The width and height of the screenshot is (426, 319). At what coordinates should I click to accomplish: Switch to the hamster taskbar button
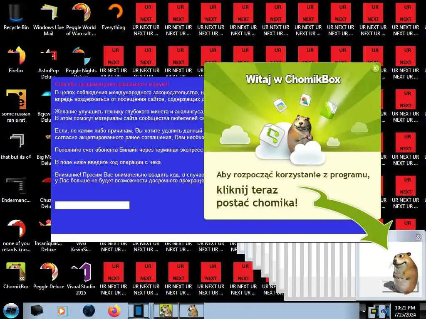[x=191, y=311]
